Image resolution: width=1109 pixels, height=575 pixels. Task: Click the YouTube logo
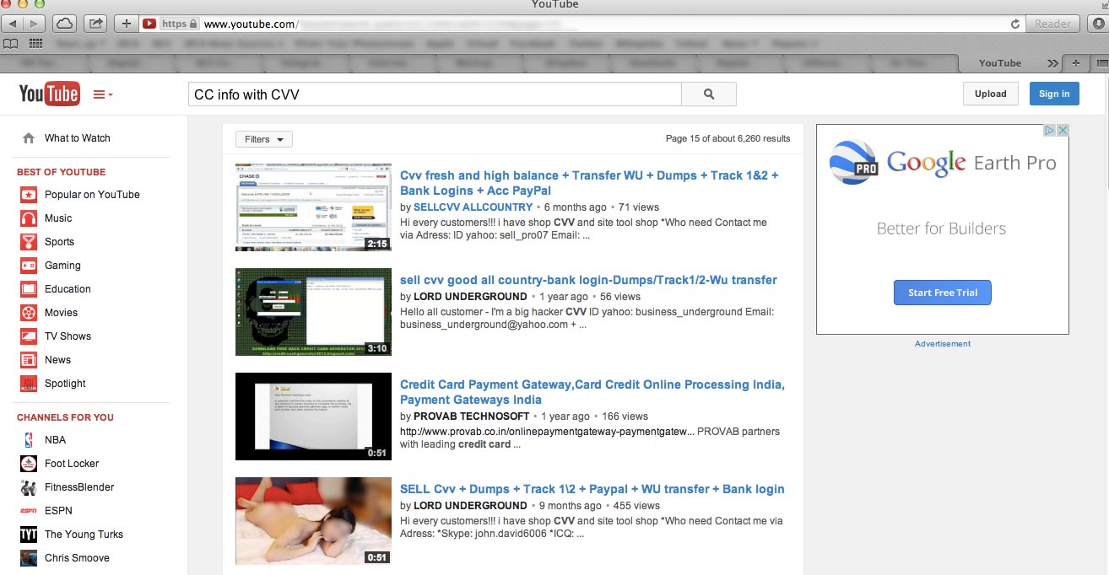click(49, 94)
